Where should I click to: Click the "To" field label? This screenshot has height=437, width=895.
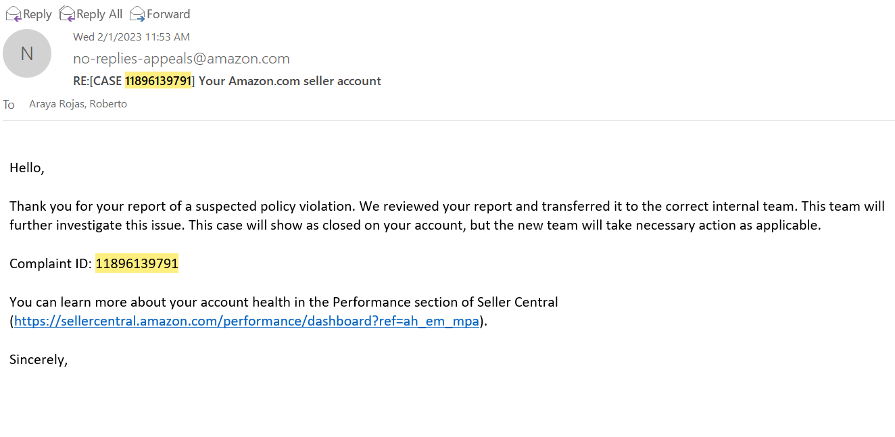(x=9, y=105)
